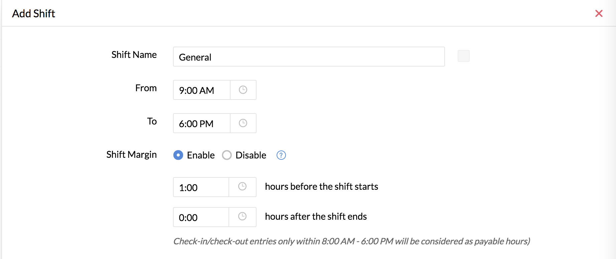Click the From field showing 9:00 AM
Viewport: 616px width, 259px height.
[202, 90]
